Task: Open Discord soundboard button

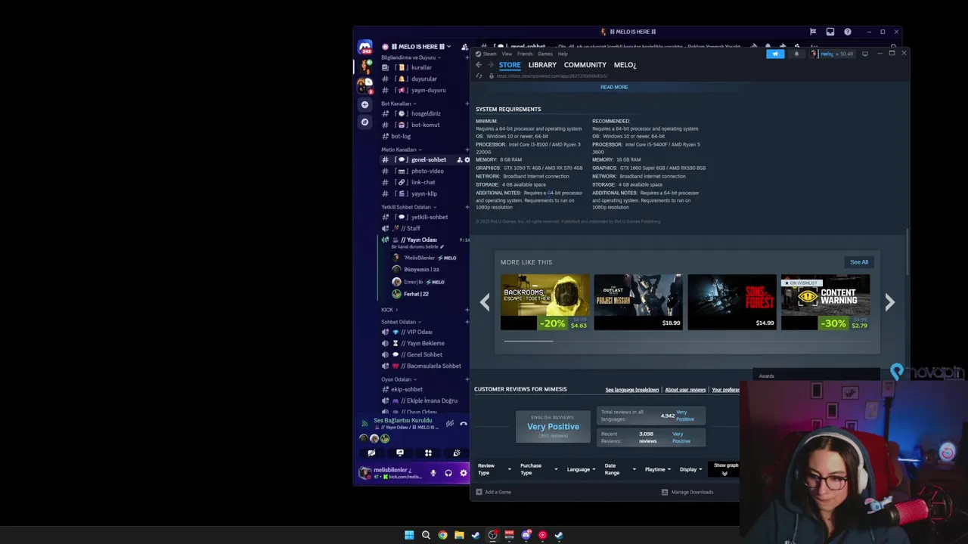Action: pyautogui.click(x=456, y=453)
